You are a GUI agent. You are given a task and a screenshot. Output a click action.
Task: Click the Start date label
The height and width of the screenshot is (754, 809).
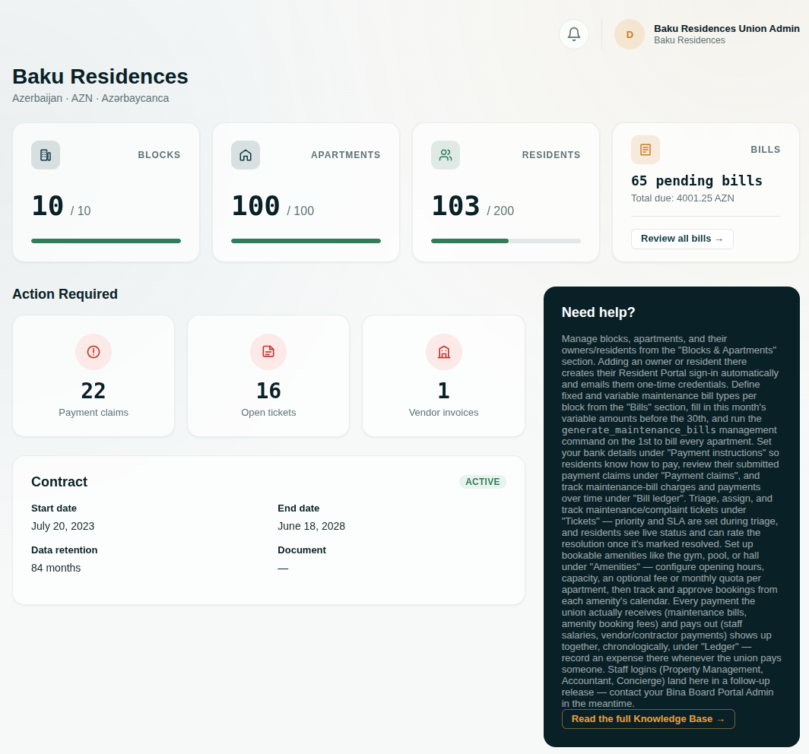coord(54,508)
